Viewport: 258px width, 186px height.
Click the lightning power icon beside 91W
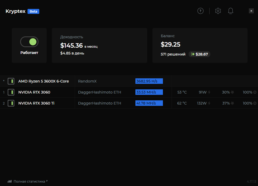(x=209, y=92)
